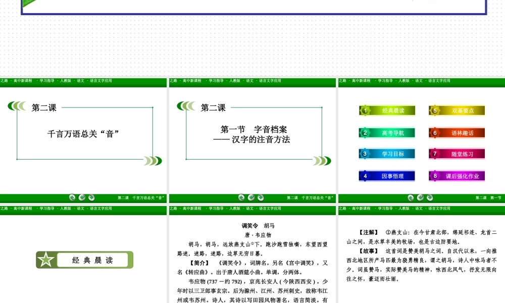Screen dimensions: 505x303
Task: Select the 语林趣话 button numbered 6
Action: [x=457, y=133]
